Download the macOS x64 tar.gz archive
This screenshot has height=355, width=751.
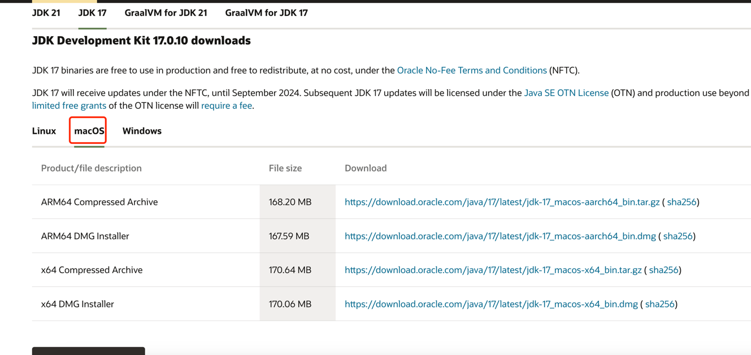(x=493, y=270)
